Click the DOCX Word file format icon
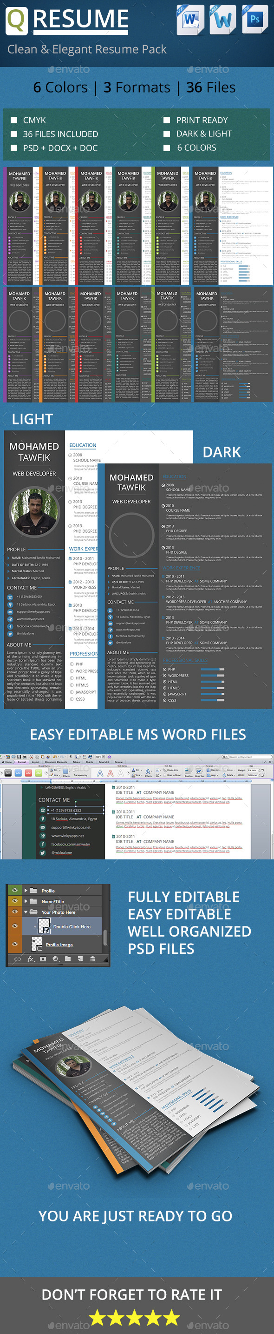 pyautogui.click(x=222, y=20)
